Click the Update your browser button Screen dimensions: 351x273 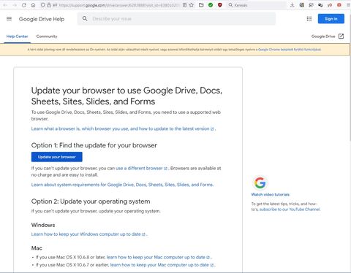(57, 157)
